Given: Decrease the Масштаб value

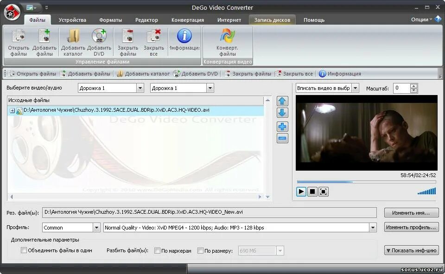Looking at the screenshot, I should (414, 90).
